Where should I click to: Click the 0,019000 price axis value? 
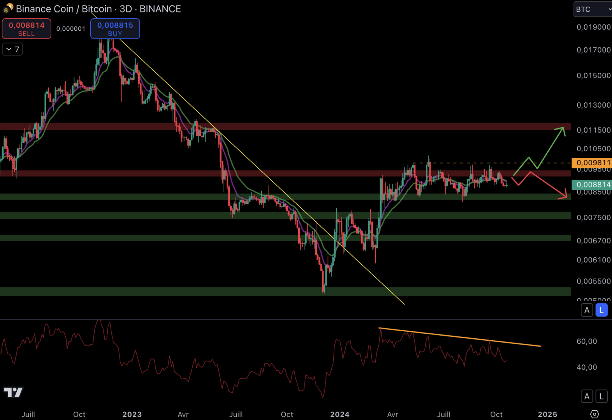(593, 27)
